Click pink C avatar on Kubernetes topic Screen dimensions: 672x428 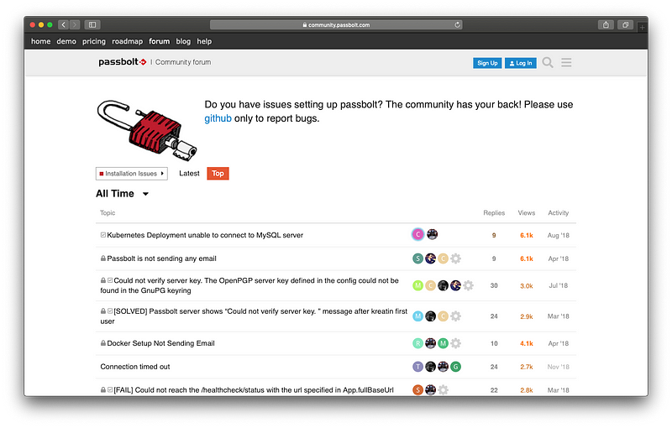[417, 234]
